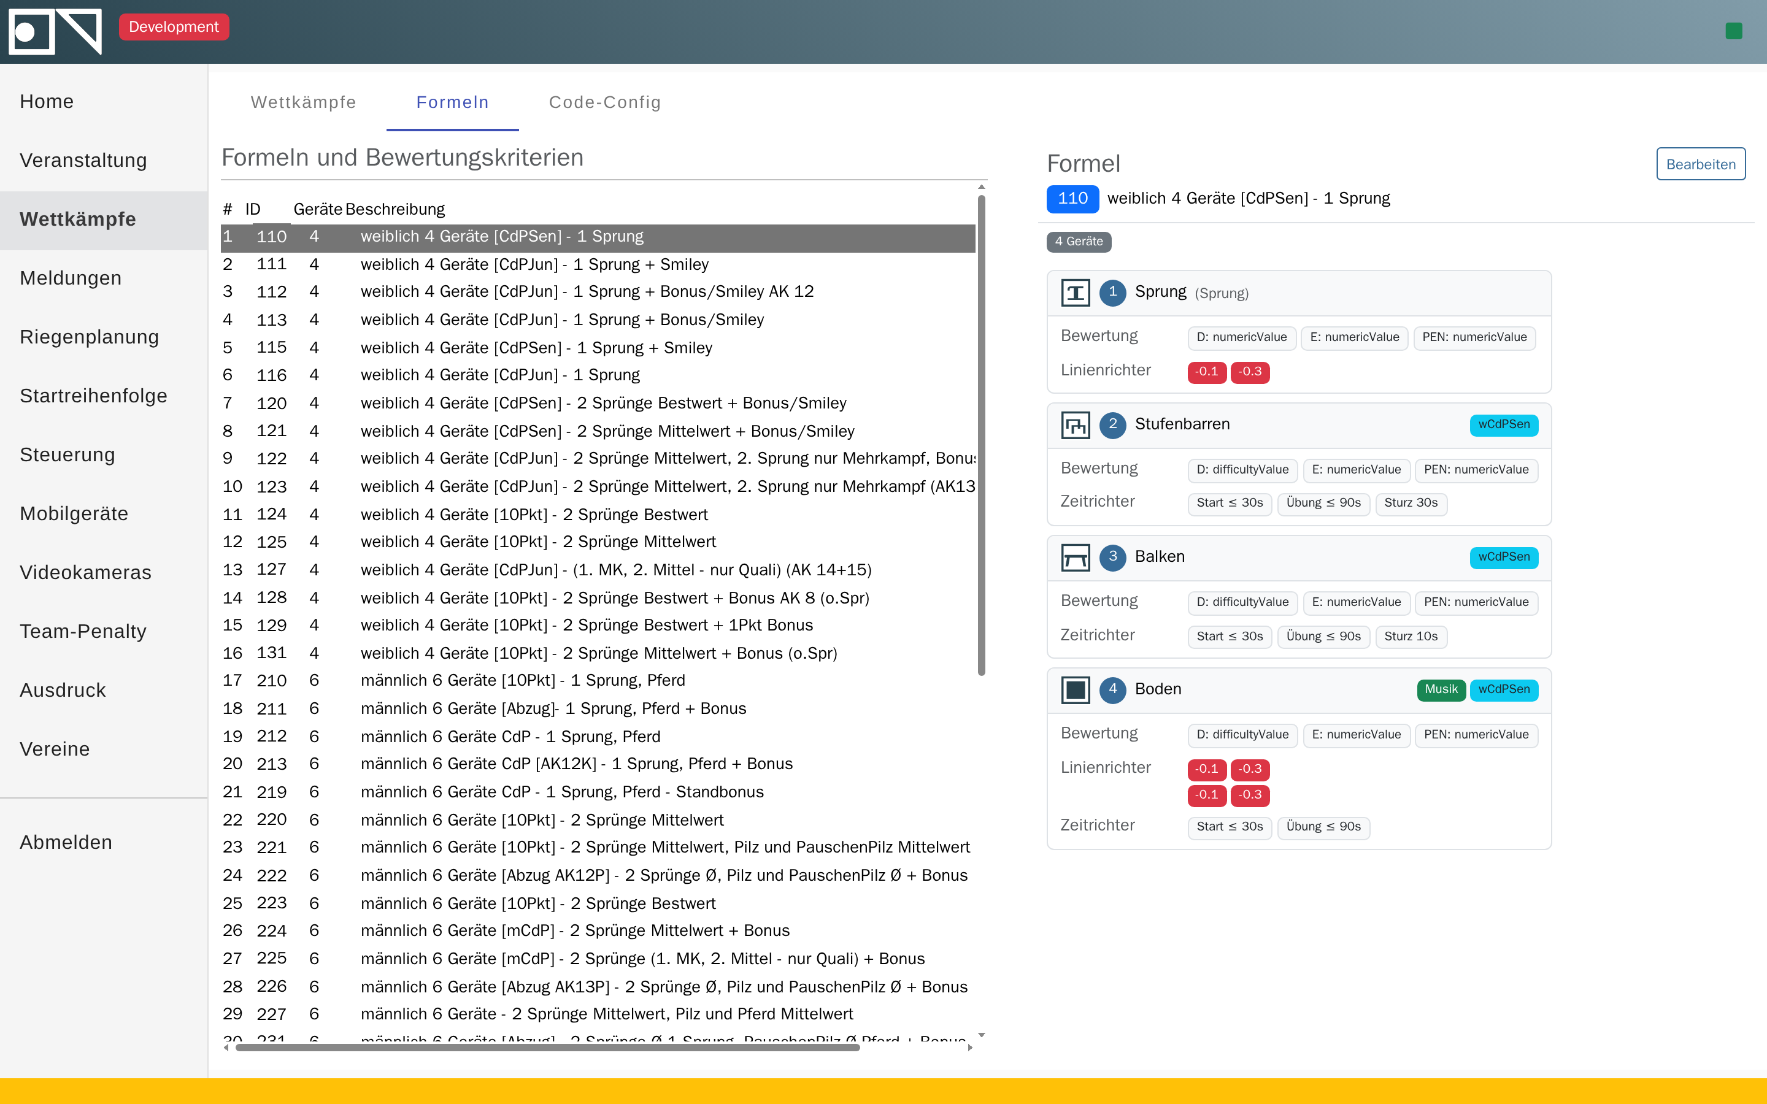Click the ID column header
This screenshot has height=1104, width=1767.
click(253, 210)
